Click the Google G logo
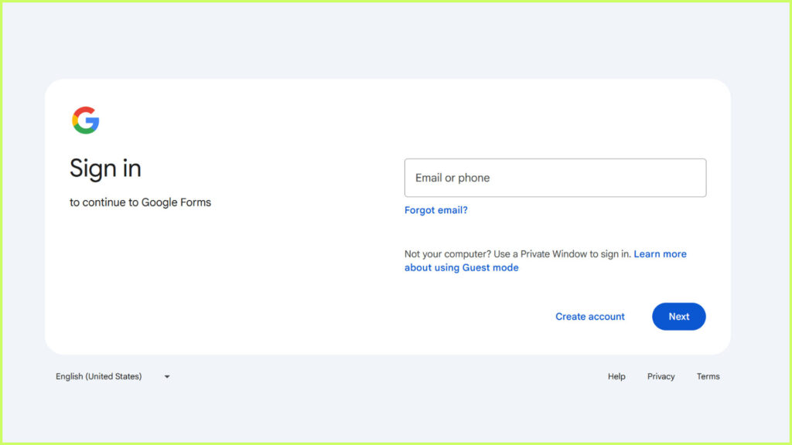This screenshot has width=792, height=445. coord(85,120)
